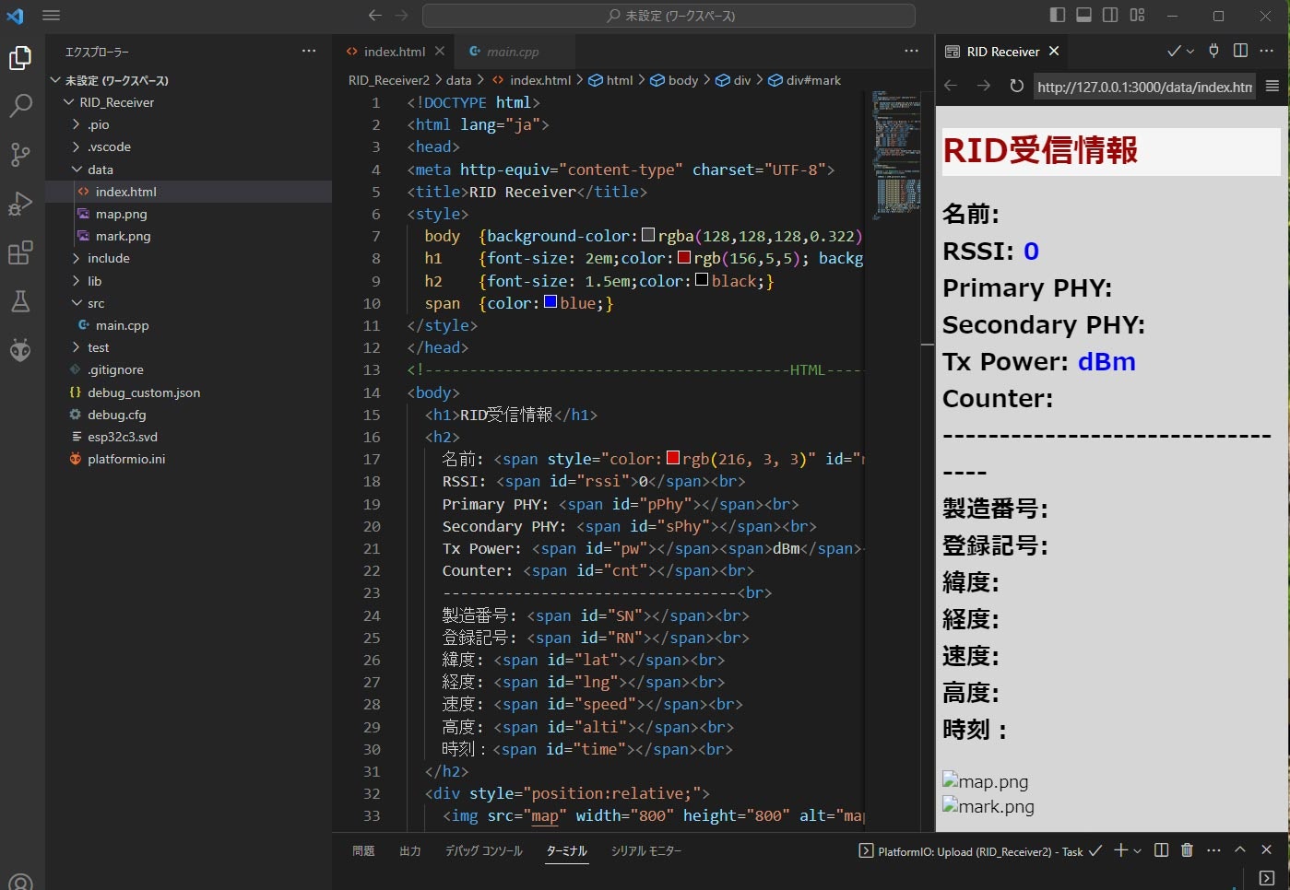The width and height of the screenshot is (1290, 890).
Task: Click the plug icon in preview tab bar
Action: pyautogui.click(x=1213, y=51)
